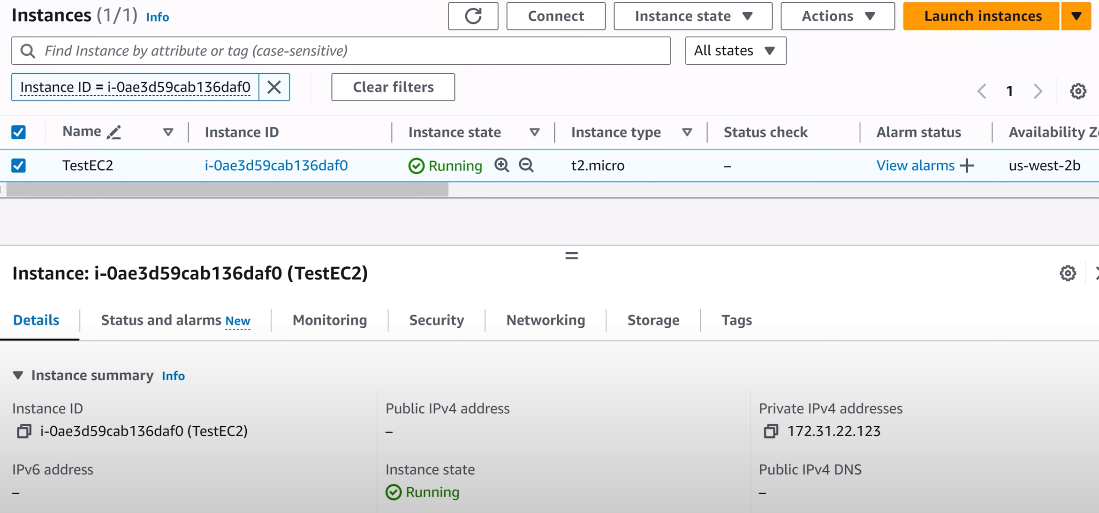Remove the Instance ID filter with X
This screenshot has height=513, width=1099.
(x=274, y=87)
